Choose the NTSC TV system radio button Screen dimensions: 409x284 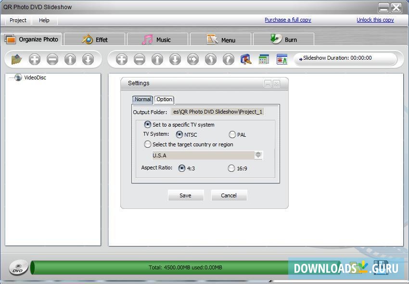[x=179, y=135]
